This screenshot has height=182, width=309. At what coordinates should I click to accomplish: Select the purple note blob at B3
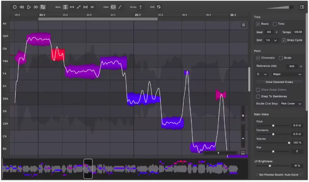point(203,147)
